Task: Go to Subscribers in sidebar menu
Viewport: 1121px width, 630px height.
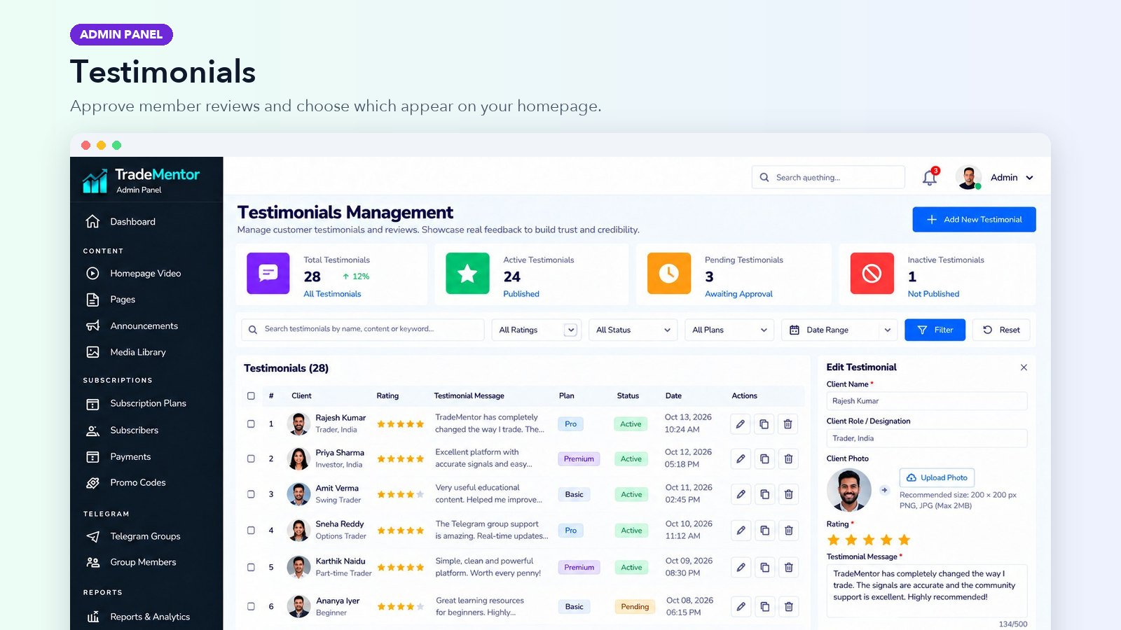Action: pos(134,430)
